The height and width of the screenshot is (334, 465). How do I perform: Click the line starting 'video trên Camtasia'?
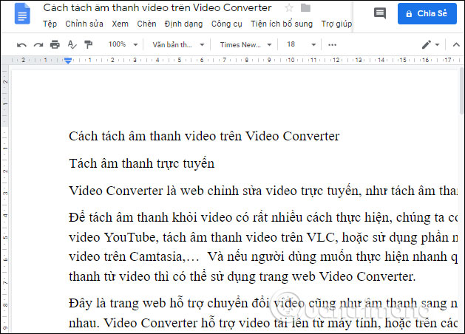263,256
